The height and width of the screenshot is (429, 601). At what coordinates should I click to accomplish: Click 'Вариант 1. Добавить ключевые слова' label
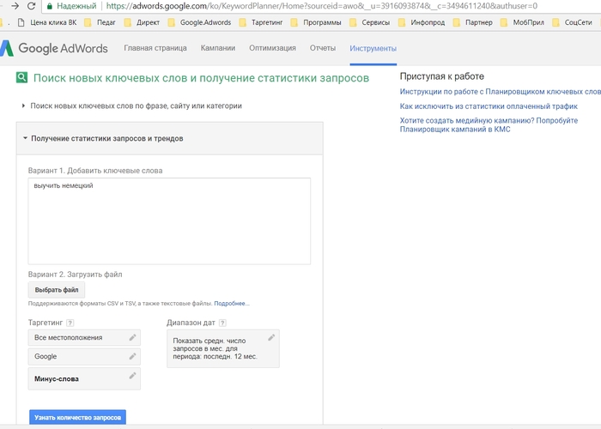pyautogui.click(x=95, y=171)
